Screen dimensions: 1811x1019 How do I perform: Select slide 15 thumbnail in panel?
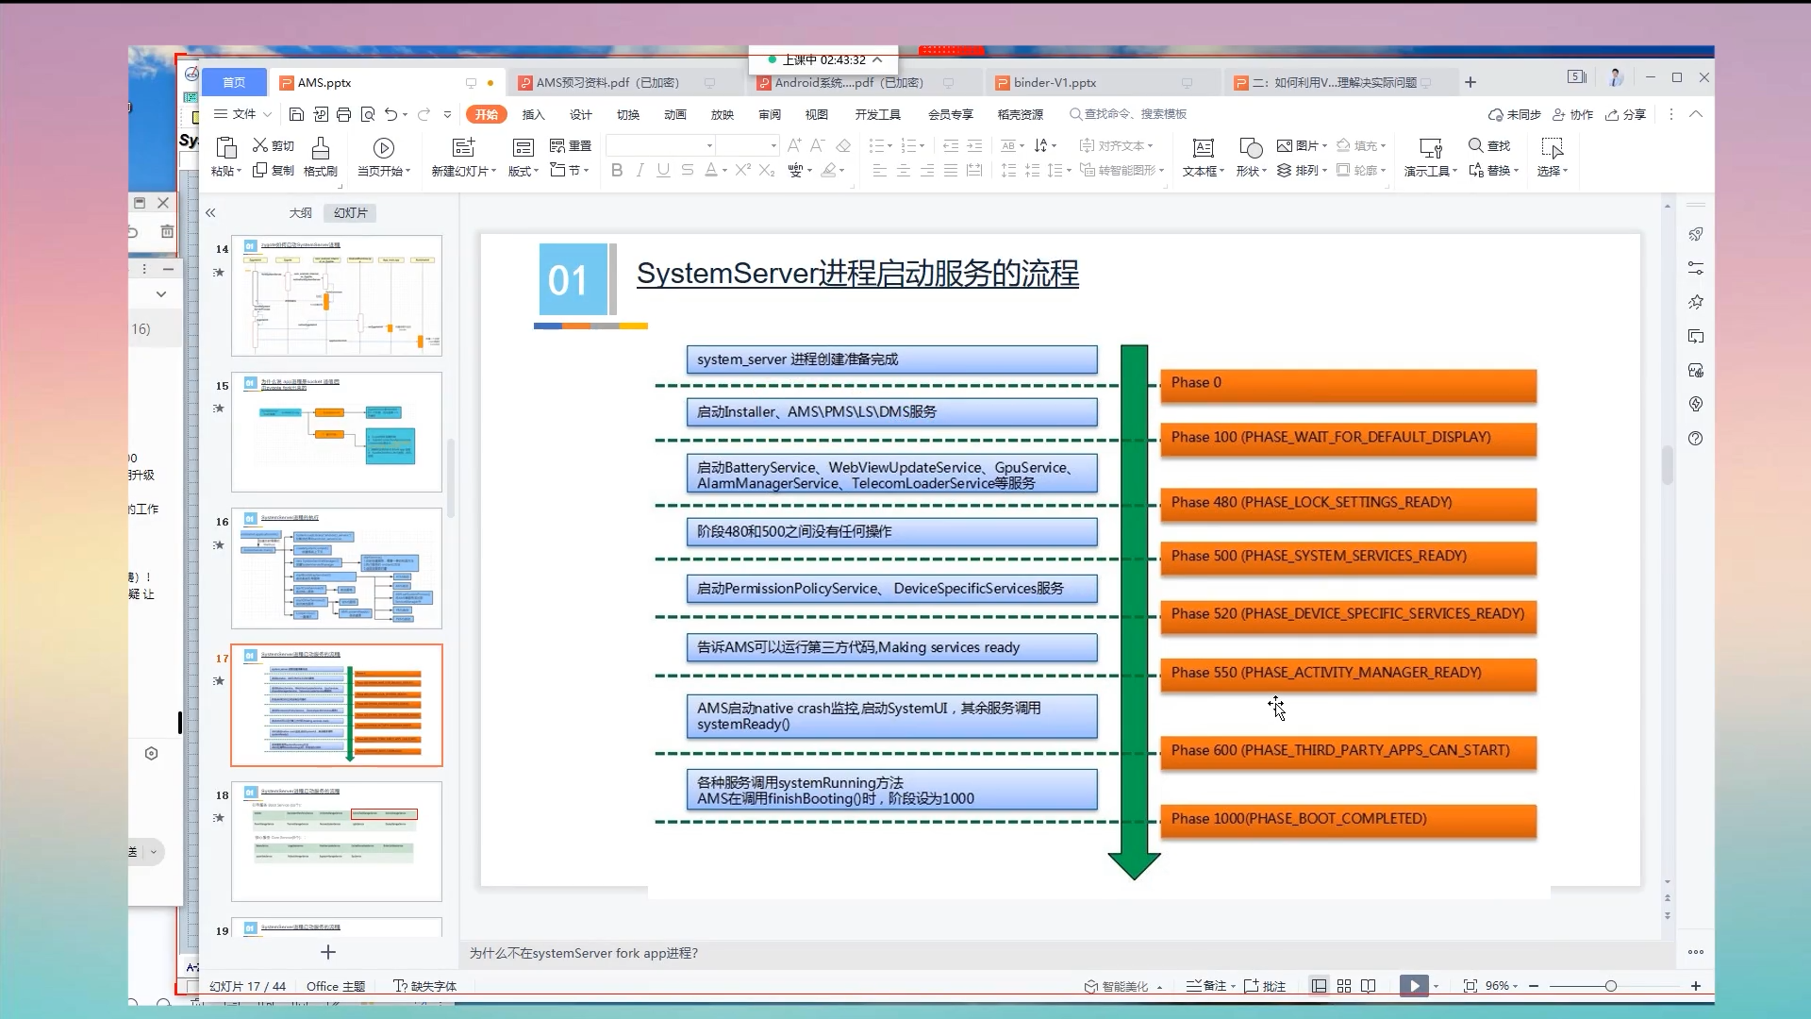[x=336, y=432]
